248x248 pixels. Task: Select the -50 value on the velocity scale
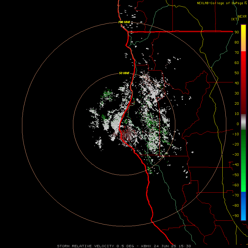[x=236, y=175]
